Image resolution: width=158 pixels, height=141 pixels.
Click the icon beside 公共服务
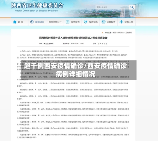pos(103,22)
